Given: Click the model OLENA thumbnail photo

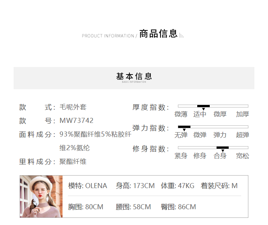Looking at the screenshot, I should point(41,196).
